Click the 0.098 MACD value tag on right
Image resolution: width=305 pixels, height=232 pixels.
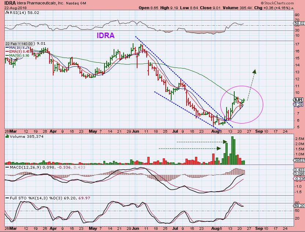click(300, 174)
